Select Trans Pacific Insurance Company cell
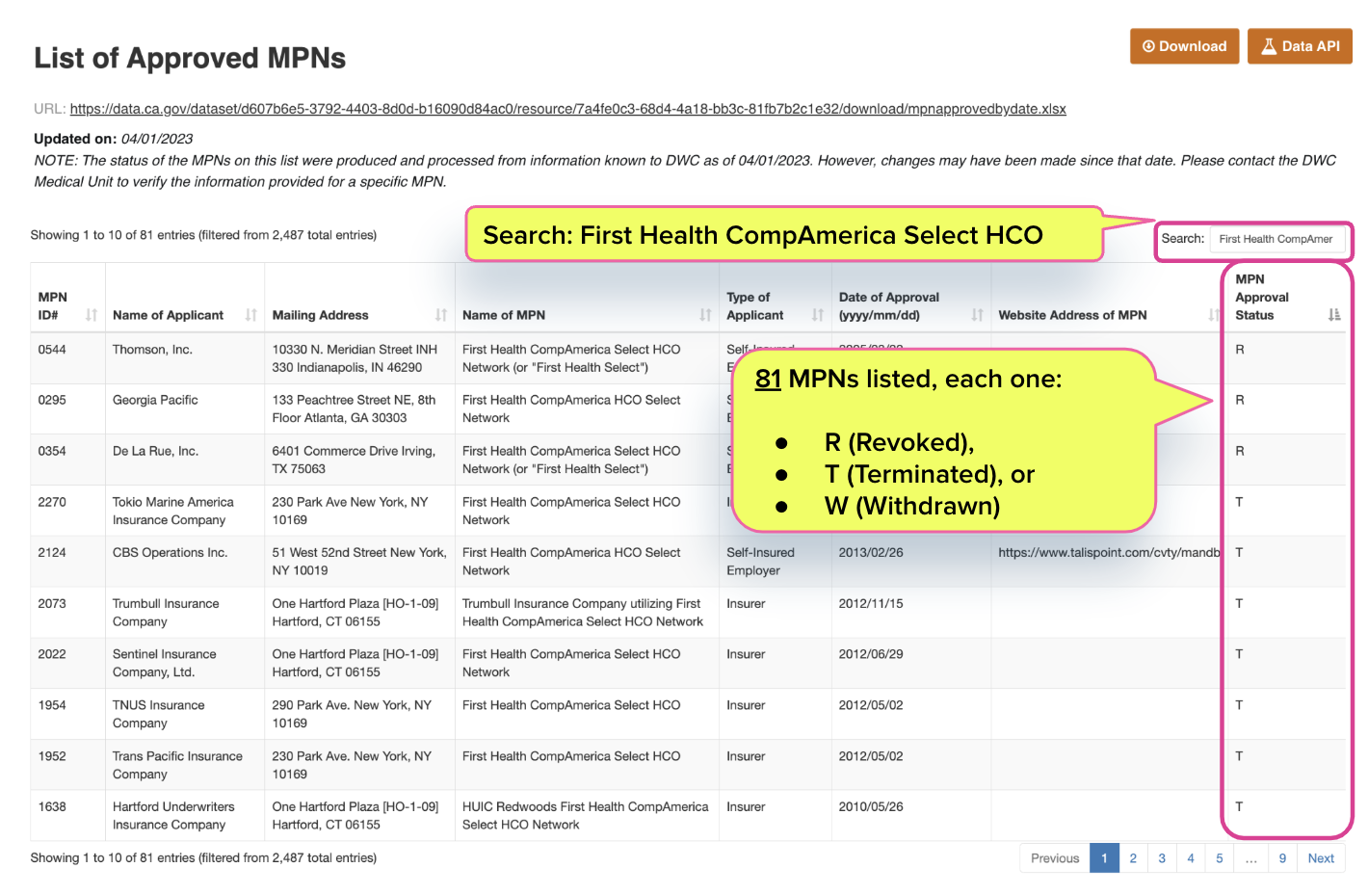The width and height of the screenshot is (1368, 894). (x=184, y=765)
